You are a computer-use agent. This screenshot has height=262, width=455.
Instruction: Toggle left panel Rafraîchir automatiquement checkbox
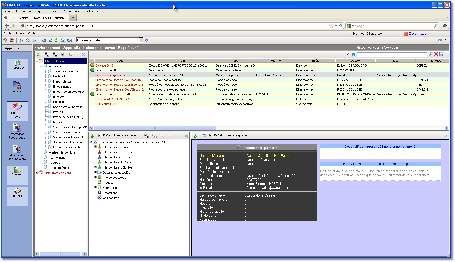pyautogui.click(x=100, y=135)
